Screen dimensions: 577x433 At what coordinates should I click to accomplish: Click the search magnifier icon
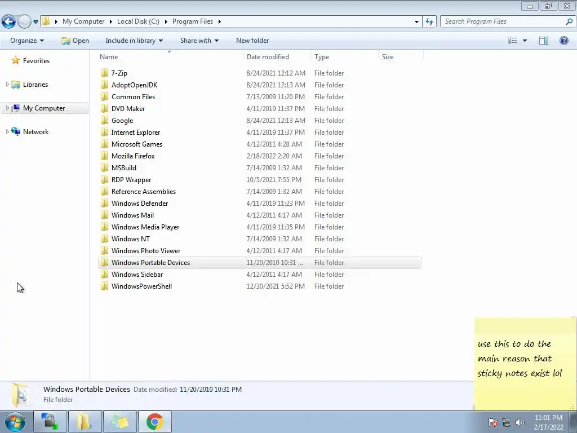(569, 21)
